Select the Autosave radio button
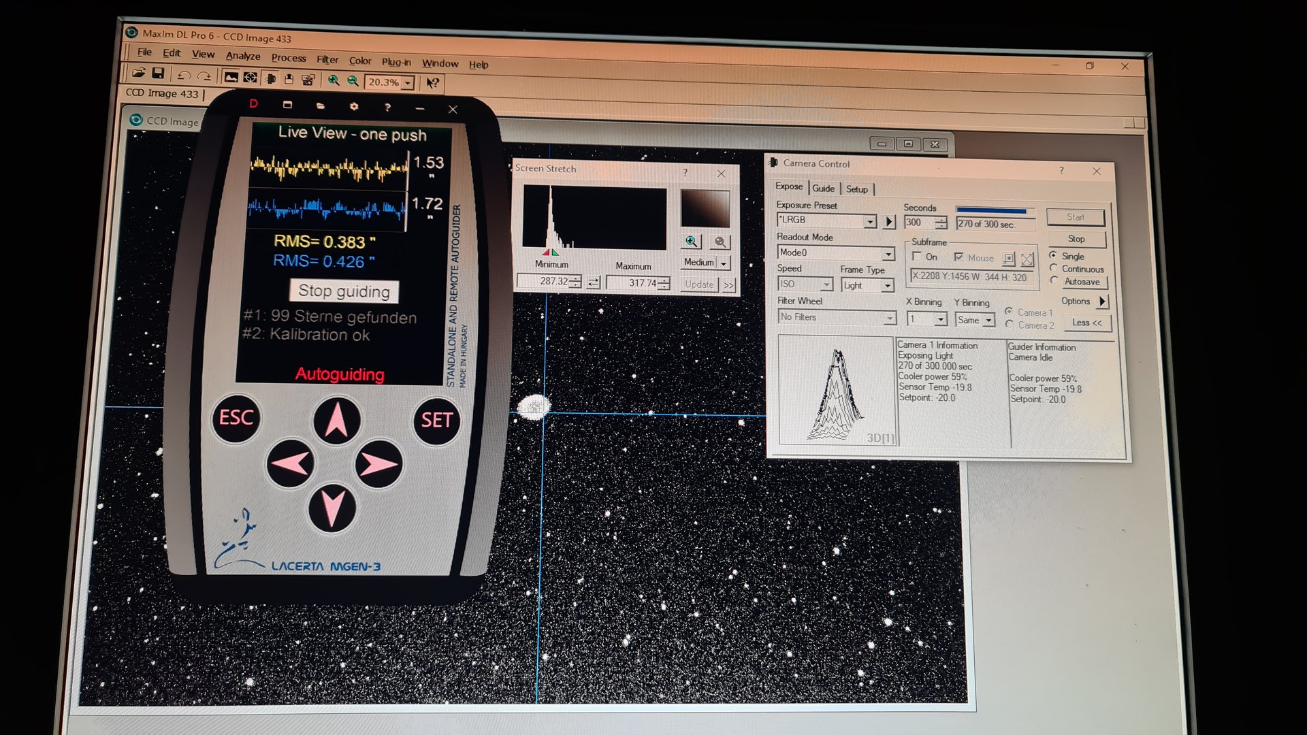 [1054, 280]
